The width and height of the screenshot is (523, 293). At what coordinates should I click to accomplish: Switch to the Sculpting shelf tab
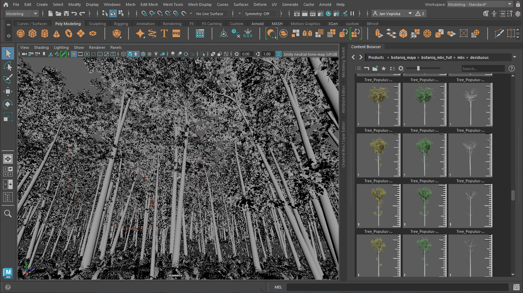click(x=97, y=24)
